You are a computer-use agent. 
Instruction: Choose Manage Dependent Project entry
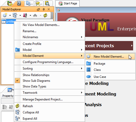pyautogui.click(x=50, y=99)
